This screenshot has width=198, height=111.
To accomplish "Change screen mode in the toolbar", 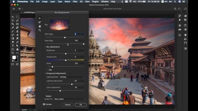I will pos(17,64).
